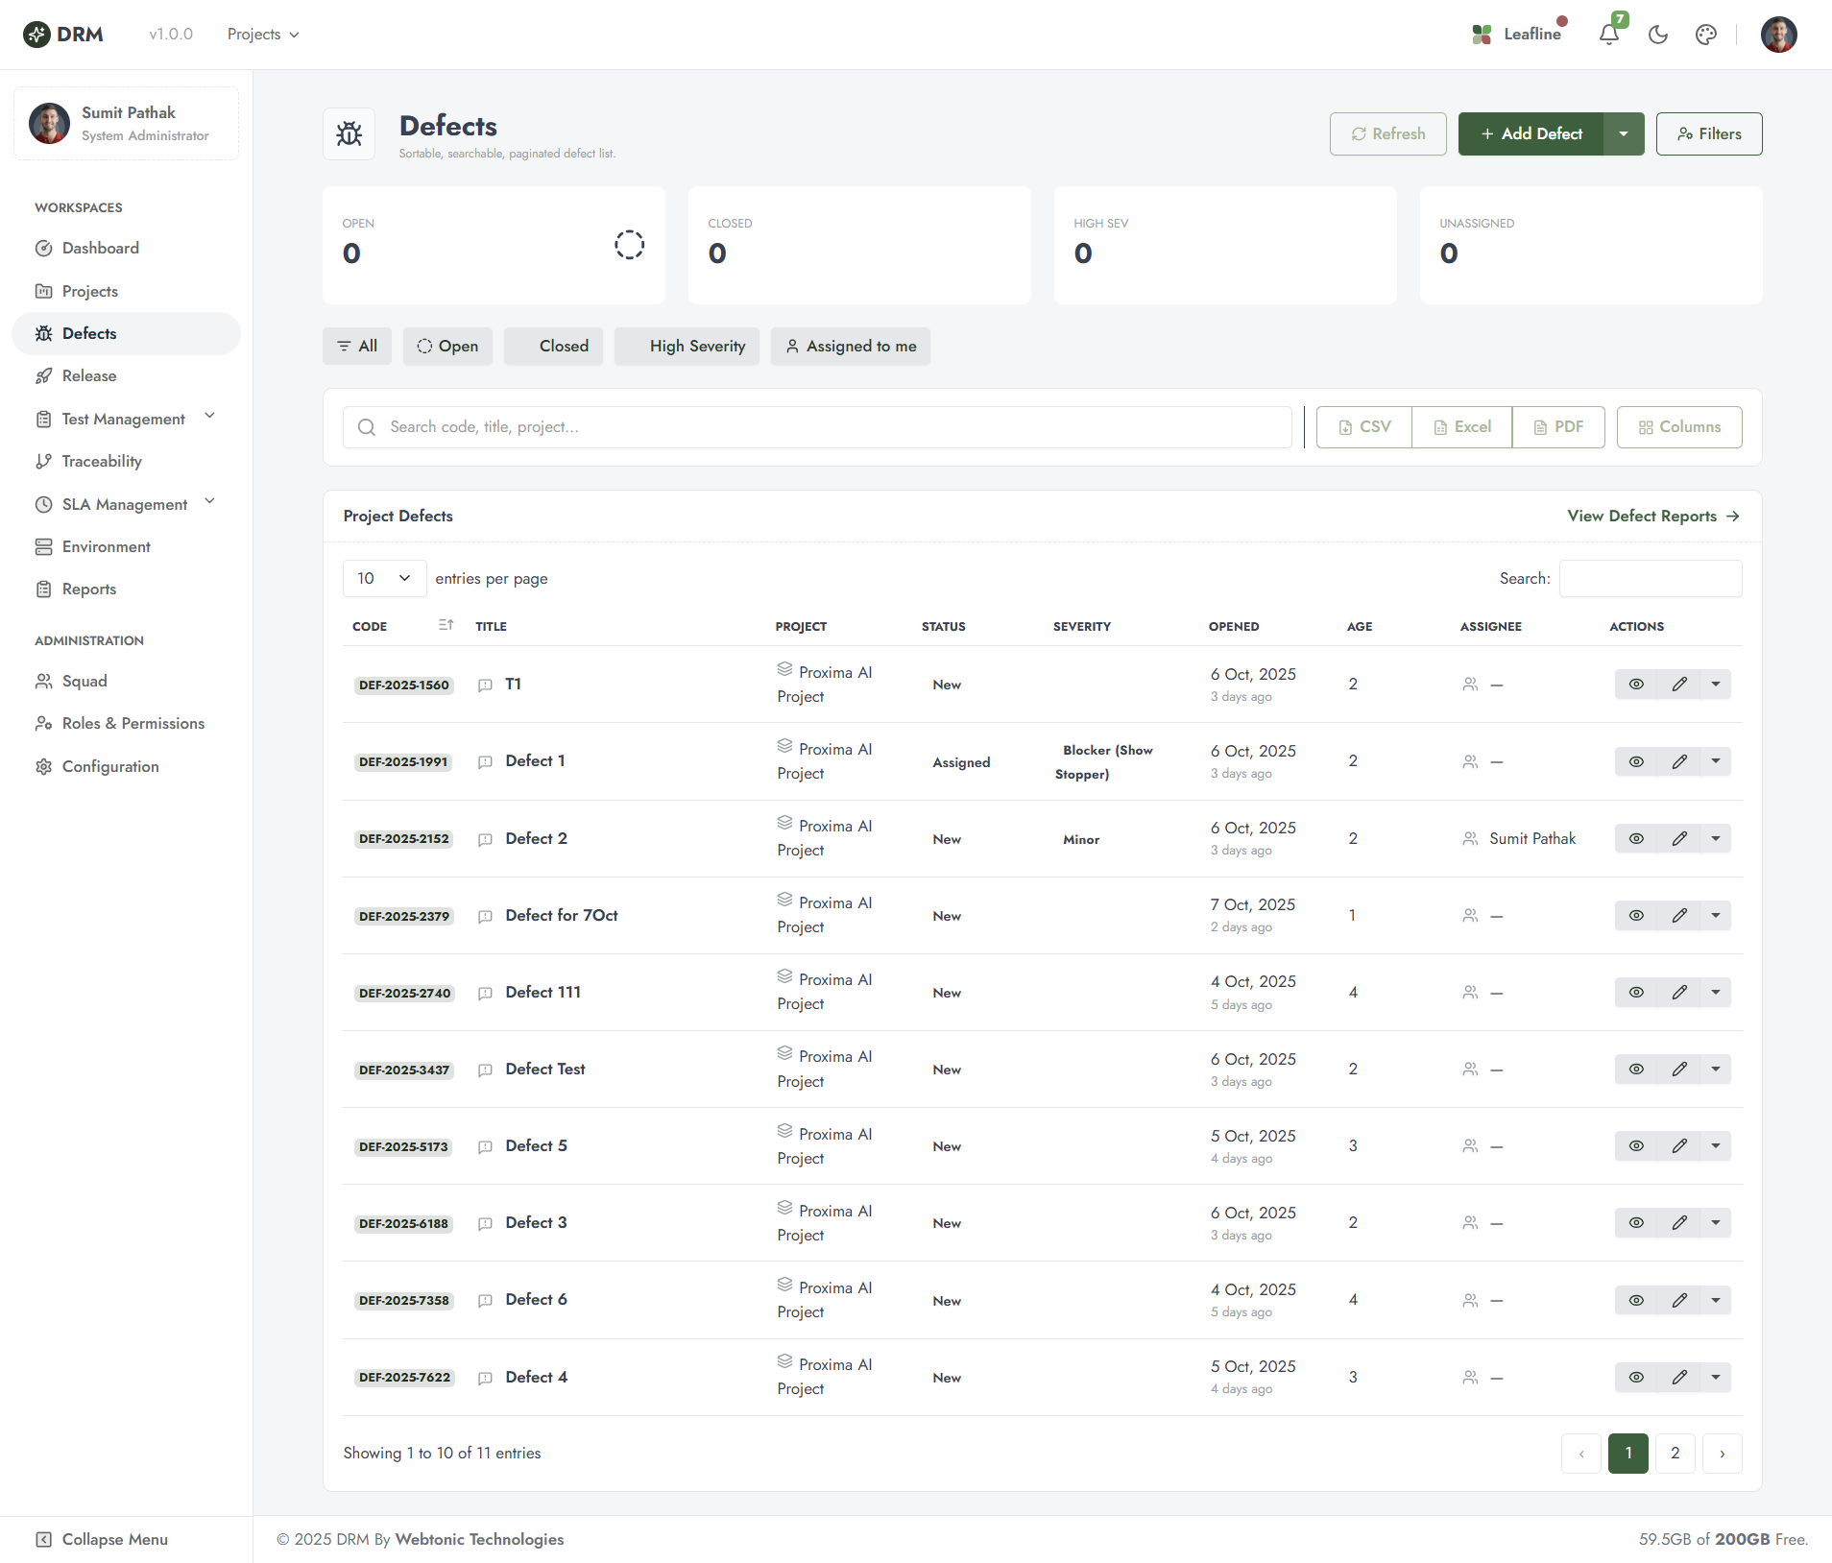Select the Defects bug icon in sidebar

click(44, 333)
